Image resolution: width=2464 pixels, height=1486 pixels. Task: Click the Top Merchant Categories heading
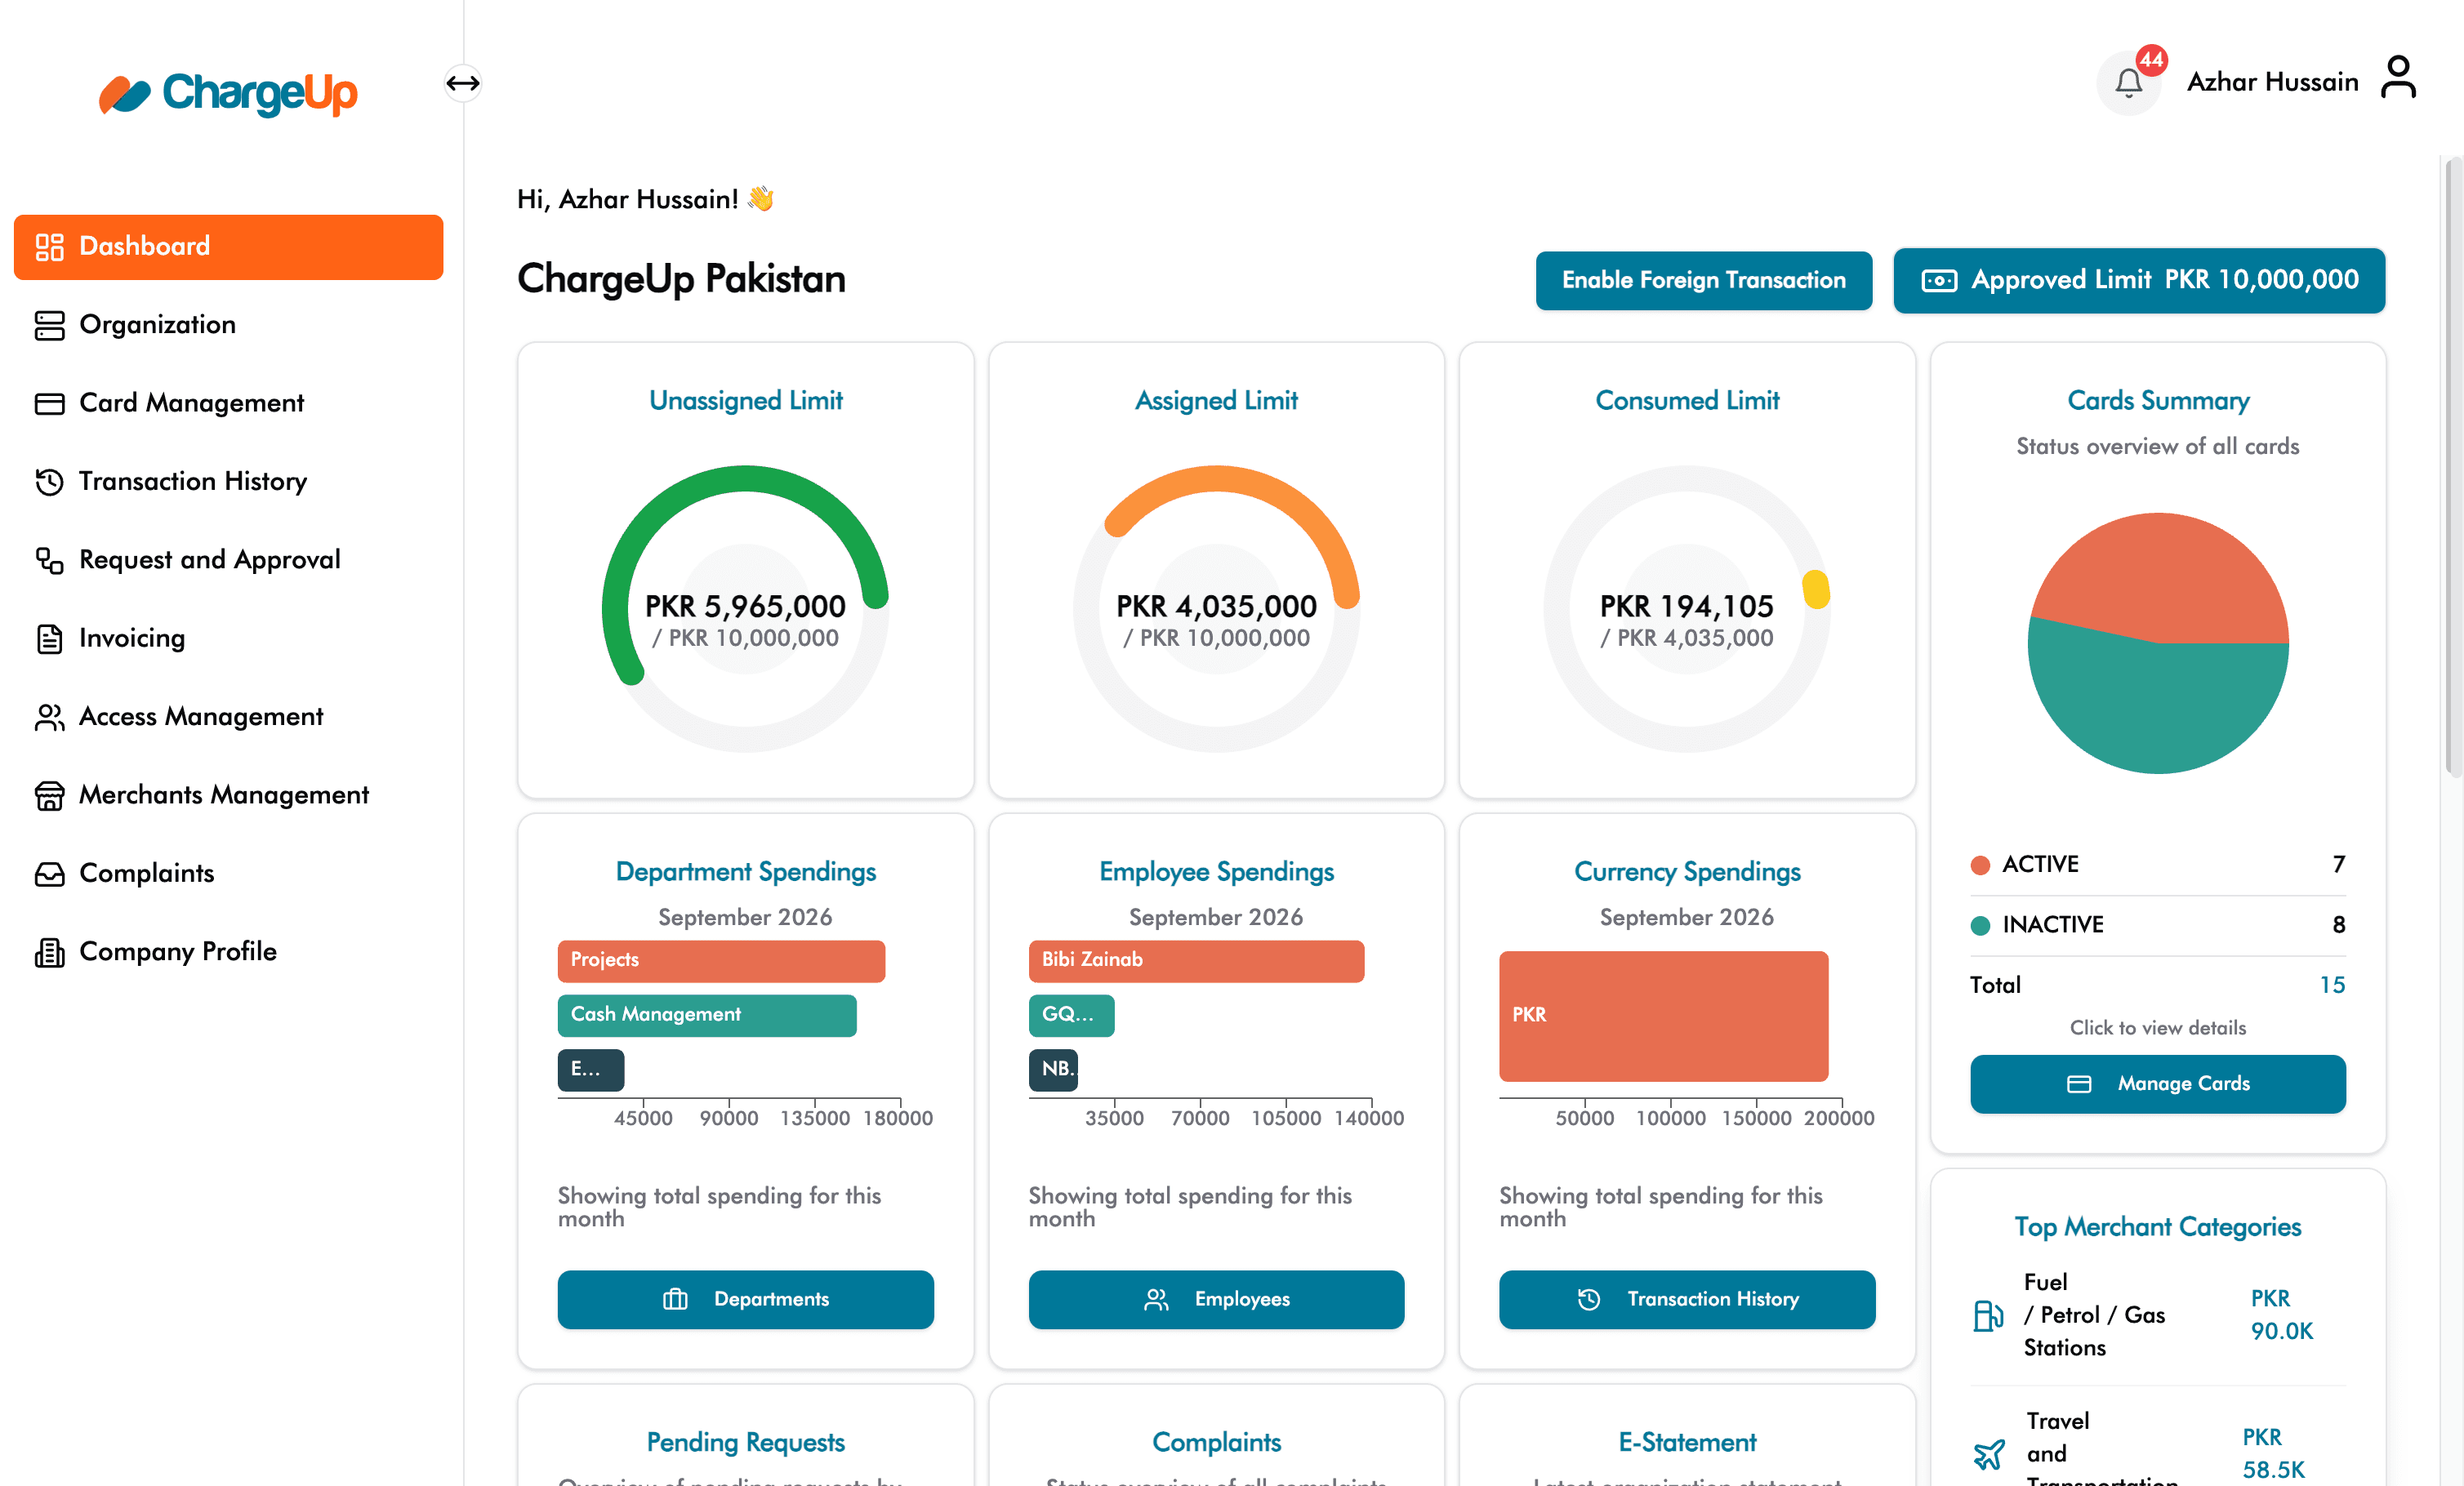pos(2158,1228)
